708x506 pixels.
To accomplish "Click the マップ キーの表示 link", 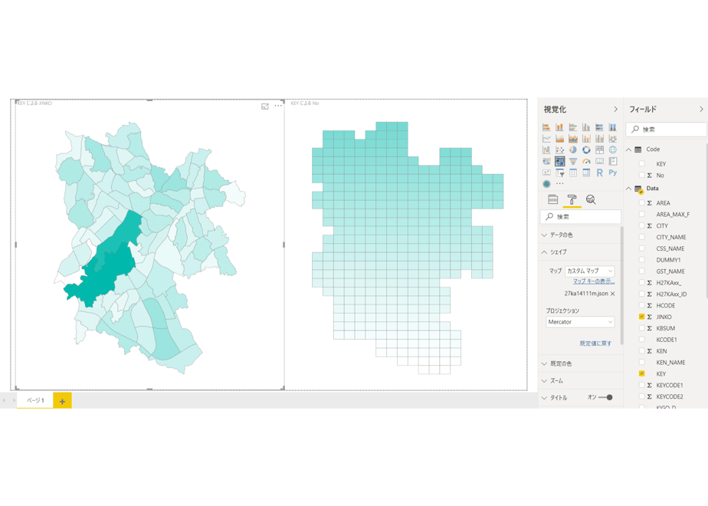I will (594, 281).
